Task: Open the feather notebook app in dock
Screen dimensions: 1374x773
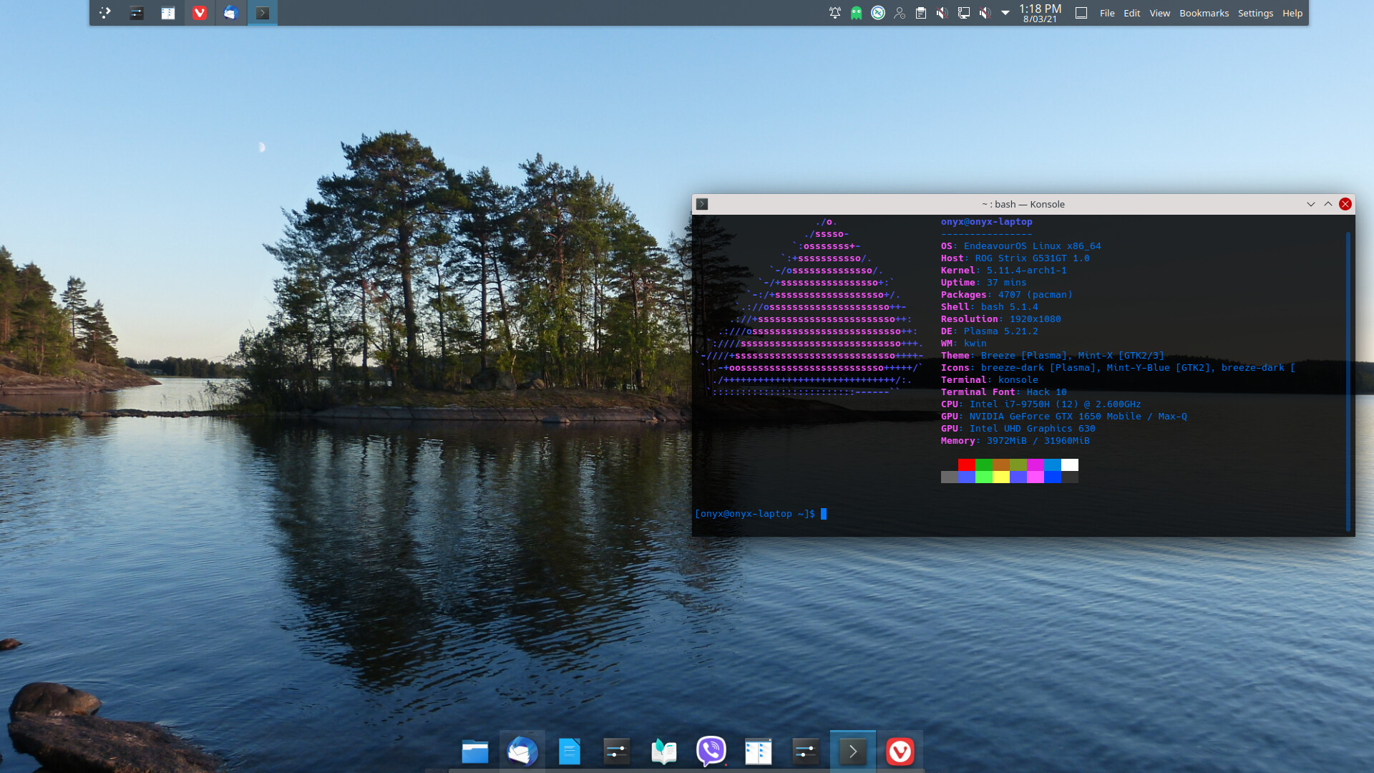Action: [x=664, y=752]
